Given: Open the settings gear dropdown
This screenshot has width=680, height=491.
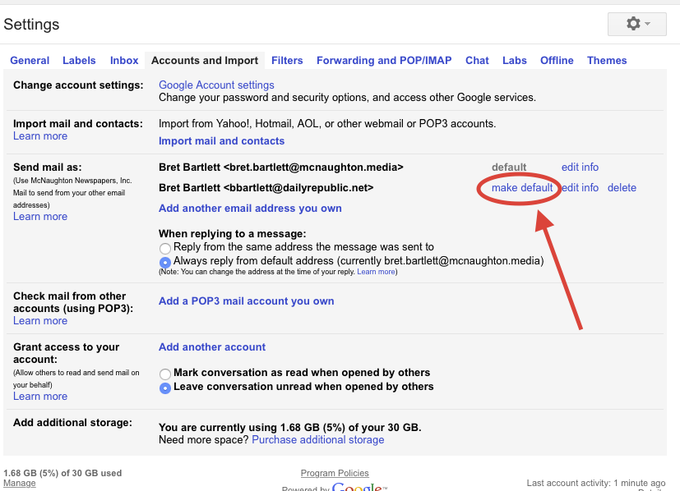Looking at the screenshot, I should click(637, 24).
